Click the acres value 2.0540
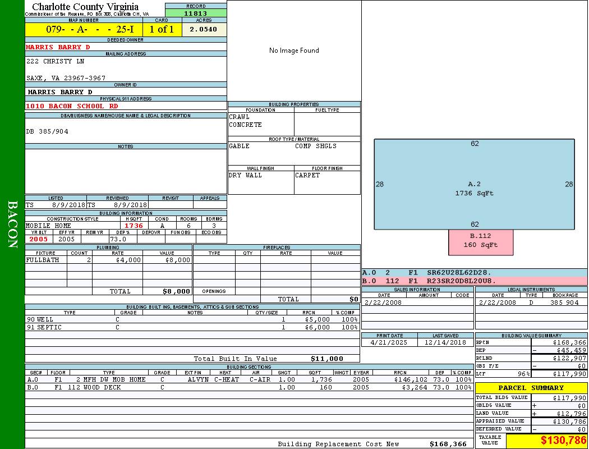The height and width of the screenshot is (449, 589). (204, 30)
